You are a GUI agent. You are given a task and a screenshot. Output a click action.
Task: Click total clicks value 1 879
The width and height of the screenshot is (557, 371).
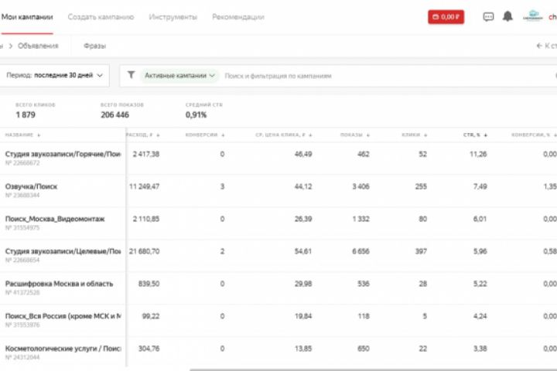[26, 114]
